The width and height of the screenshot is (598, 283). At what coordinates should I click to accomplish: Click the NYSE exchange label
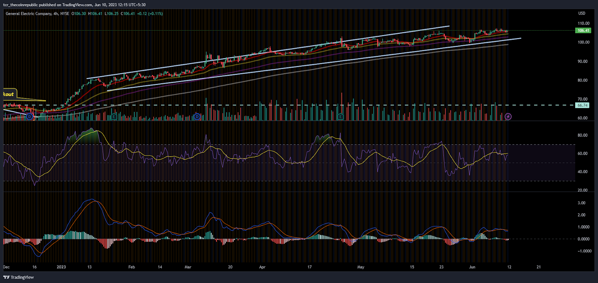[x=65, y=13]
